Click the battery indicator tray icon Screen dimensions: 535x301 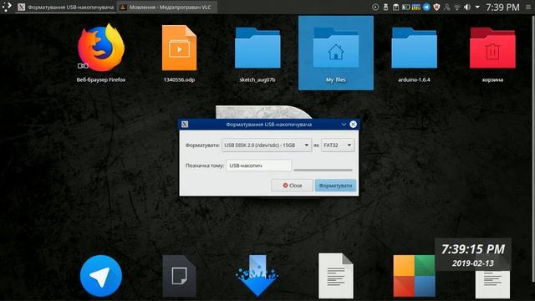click(405, 8)
